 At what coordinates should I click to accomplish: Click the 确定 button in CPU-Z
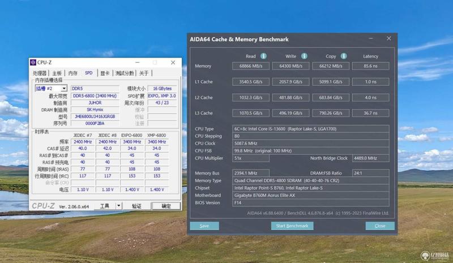point(166,206)
